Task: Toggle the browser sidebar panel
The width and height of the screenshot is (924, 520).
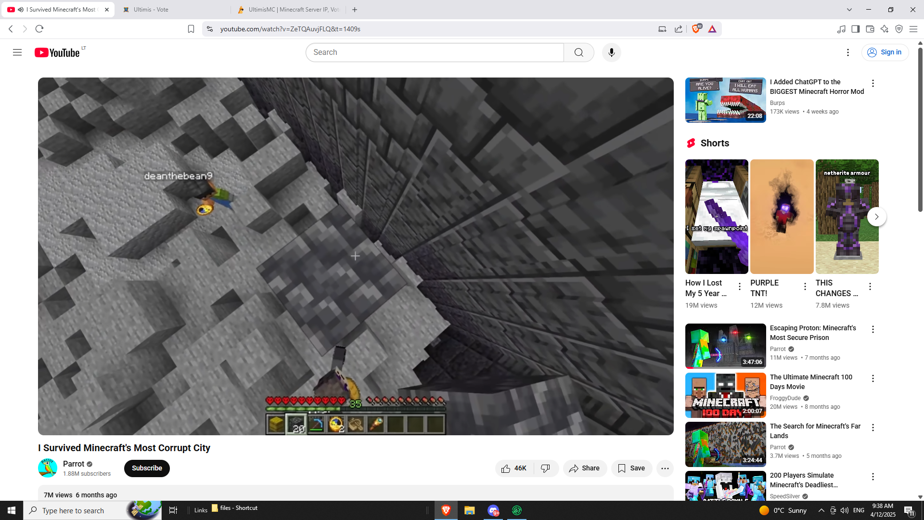Action: pos(855,29)
